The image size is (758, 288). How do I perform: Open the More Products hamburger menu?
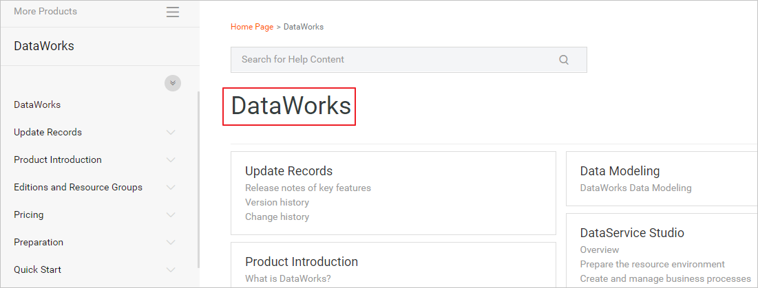point(173,12)
